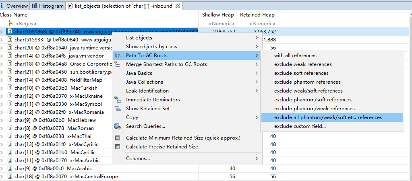Expand the char[10] MacTurkish row
The image size is (412, 181).
2,88
